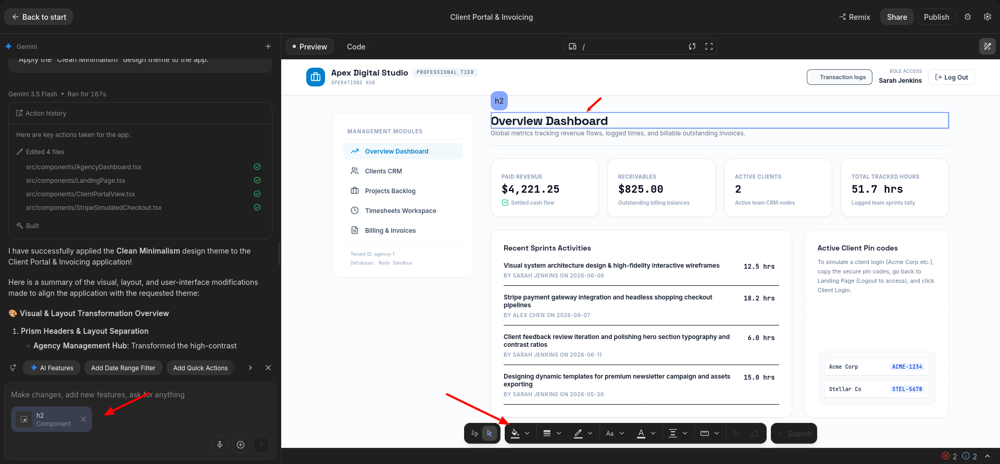Click the border color pen icon
This screenshot has height=464, width=1000.
tap(578, 433)
